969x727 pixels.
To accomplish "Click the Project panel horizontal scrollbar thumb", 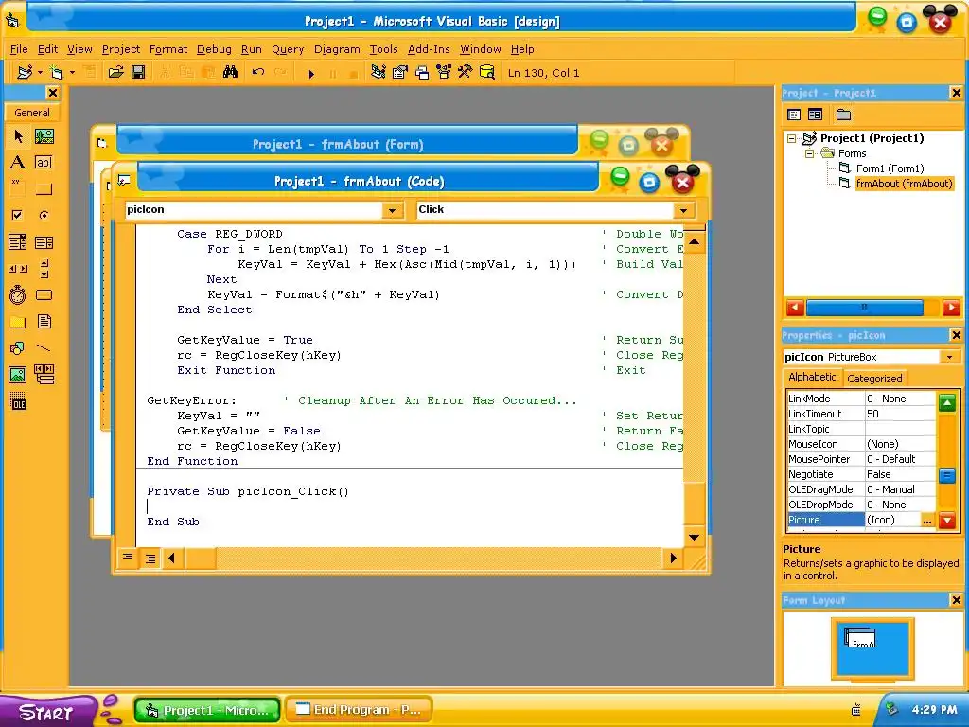I will pyautogui.click(x=865, y=308).
